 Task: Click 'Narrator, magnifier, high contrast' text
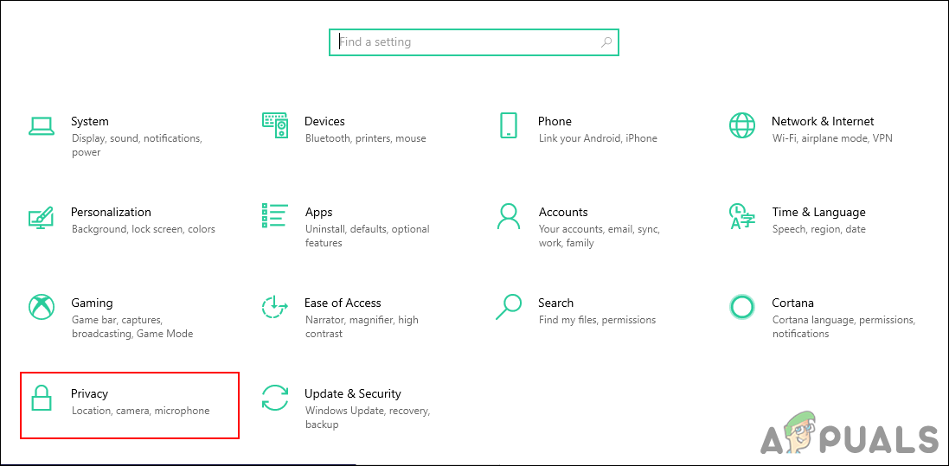[362, 327]
